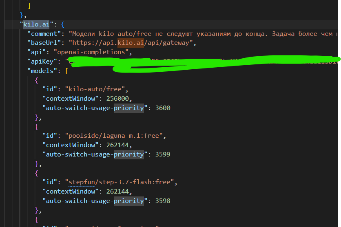This screenshot has width=341, height=227.
Task: Open the https://api.kilo.ai/api/gateway link
Action: pos(131,43)
